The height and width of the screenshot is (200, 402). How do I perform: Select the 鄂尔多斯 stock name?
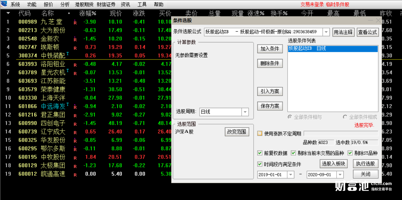53,148
